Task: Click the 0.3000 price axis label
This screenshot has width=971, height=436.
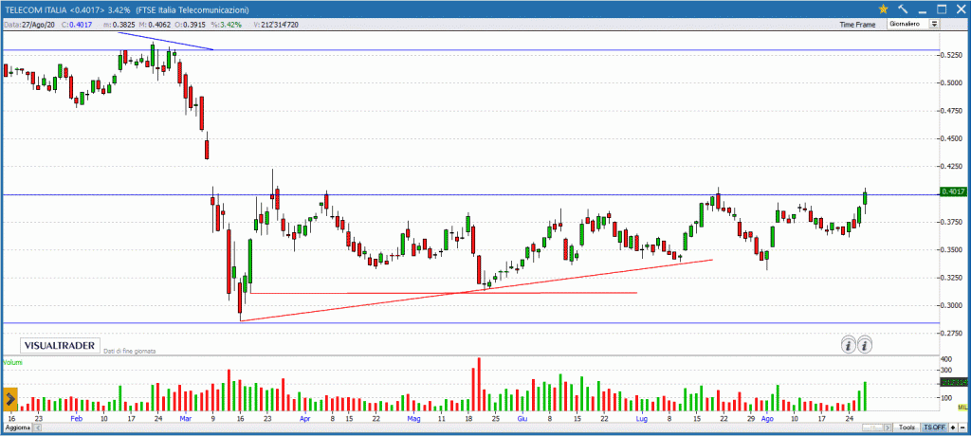Action: pyautogui.click(x=952, y=306)
